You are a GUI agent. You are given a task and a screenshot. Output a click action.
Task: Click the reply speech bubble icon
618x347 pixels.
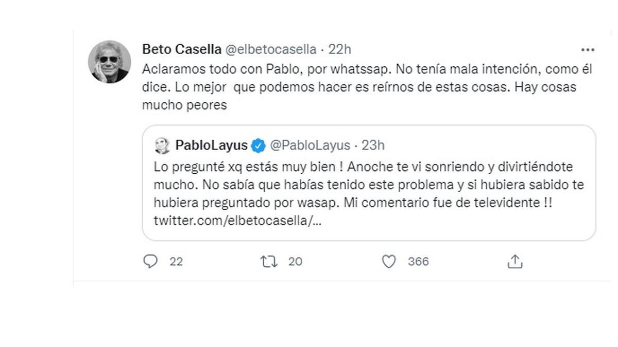coord(150,262)
